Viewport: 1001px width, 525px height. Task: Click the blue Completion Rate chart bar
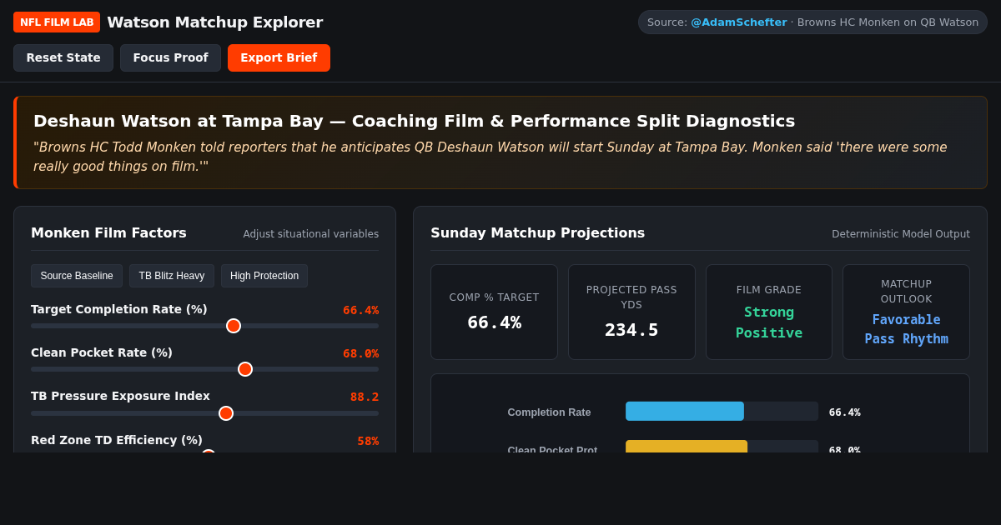click(x=685, y=412)
